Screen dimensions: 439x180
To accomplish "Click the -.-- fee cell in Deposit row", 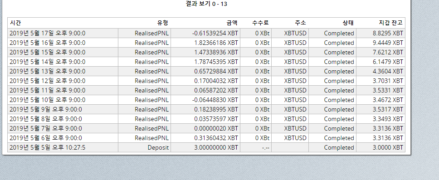I will [256, 147].
